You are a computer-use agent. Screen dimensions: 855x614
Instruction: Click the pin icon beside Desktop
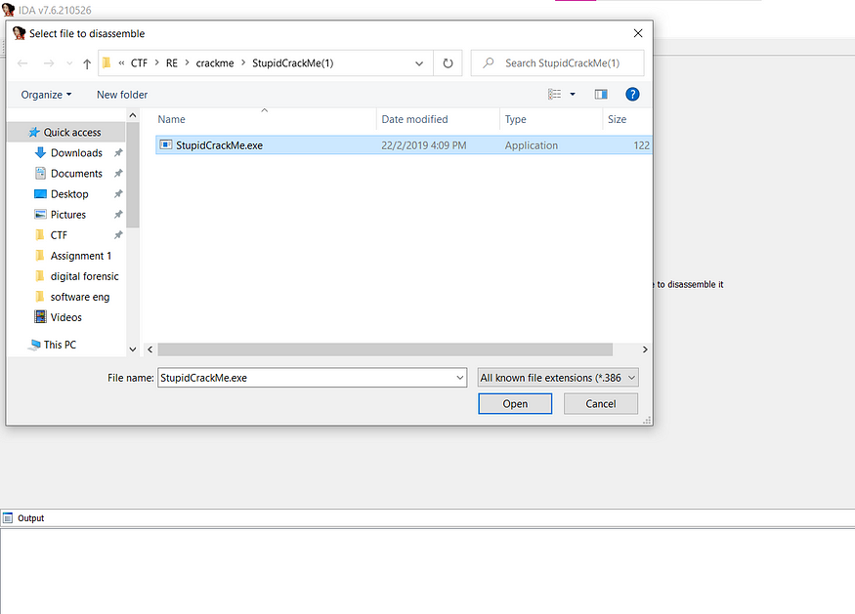[118, 194]
